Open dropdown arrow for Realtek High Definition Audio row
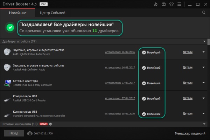The image size is (210, 140). click(203, 67)
